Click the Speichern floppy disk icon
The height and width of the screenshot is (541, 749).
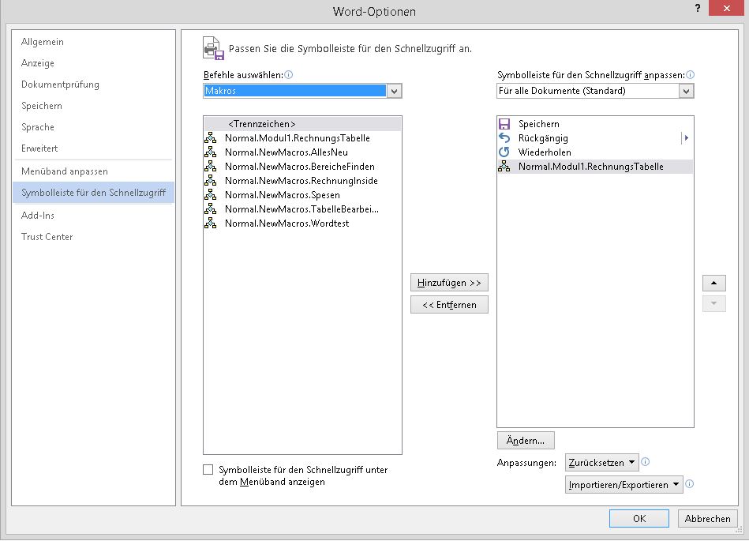tap(504, 124)
